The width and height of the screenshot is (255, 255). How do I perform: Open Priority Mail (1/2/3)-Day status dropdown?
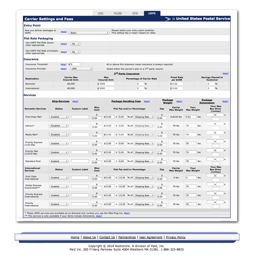pyautogui.click(x=59, y=152)
